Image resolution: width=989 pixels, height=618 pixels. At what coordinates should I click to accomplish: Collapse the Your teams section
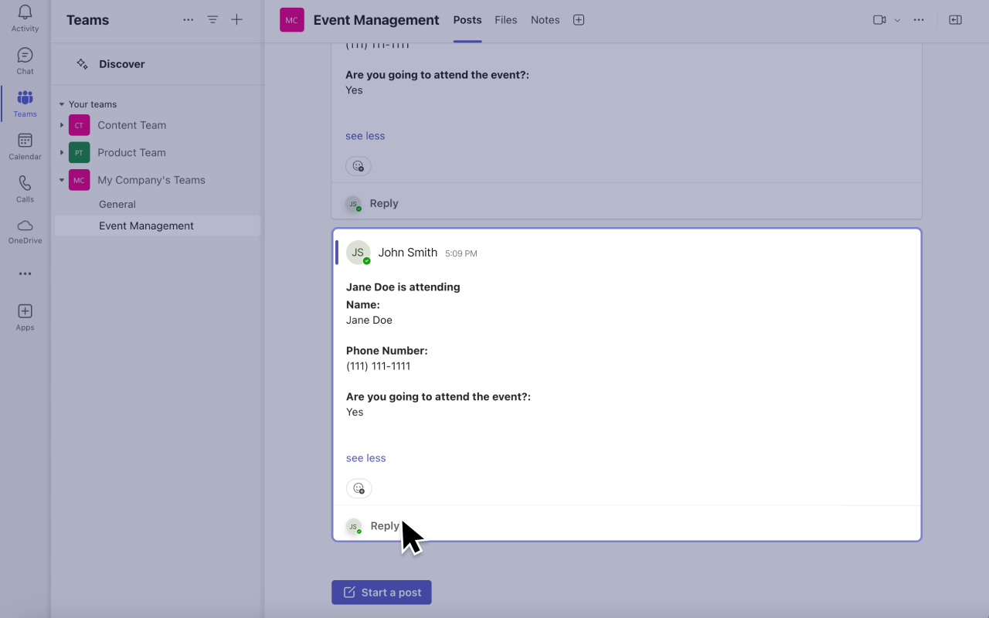pyautogui.click(x=62, y=104)
